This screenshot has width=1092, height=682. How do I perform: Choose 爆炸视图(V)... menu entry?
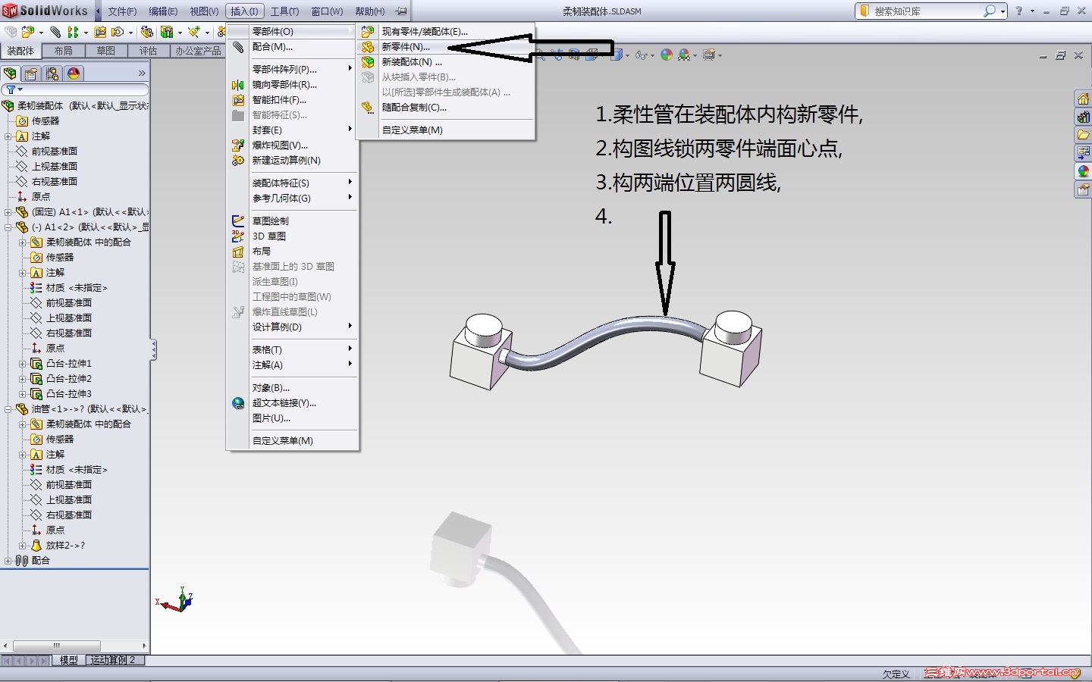pos(293,145)
